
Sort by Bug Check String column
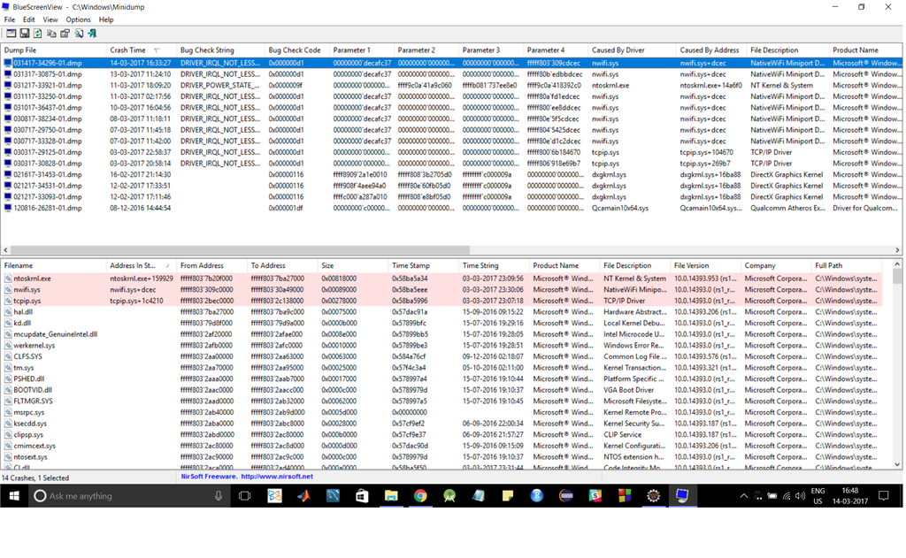click(220, 50)
